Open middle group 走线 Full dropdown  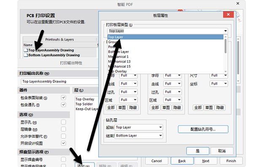point(173,84)
